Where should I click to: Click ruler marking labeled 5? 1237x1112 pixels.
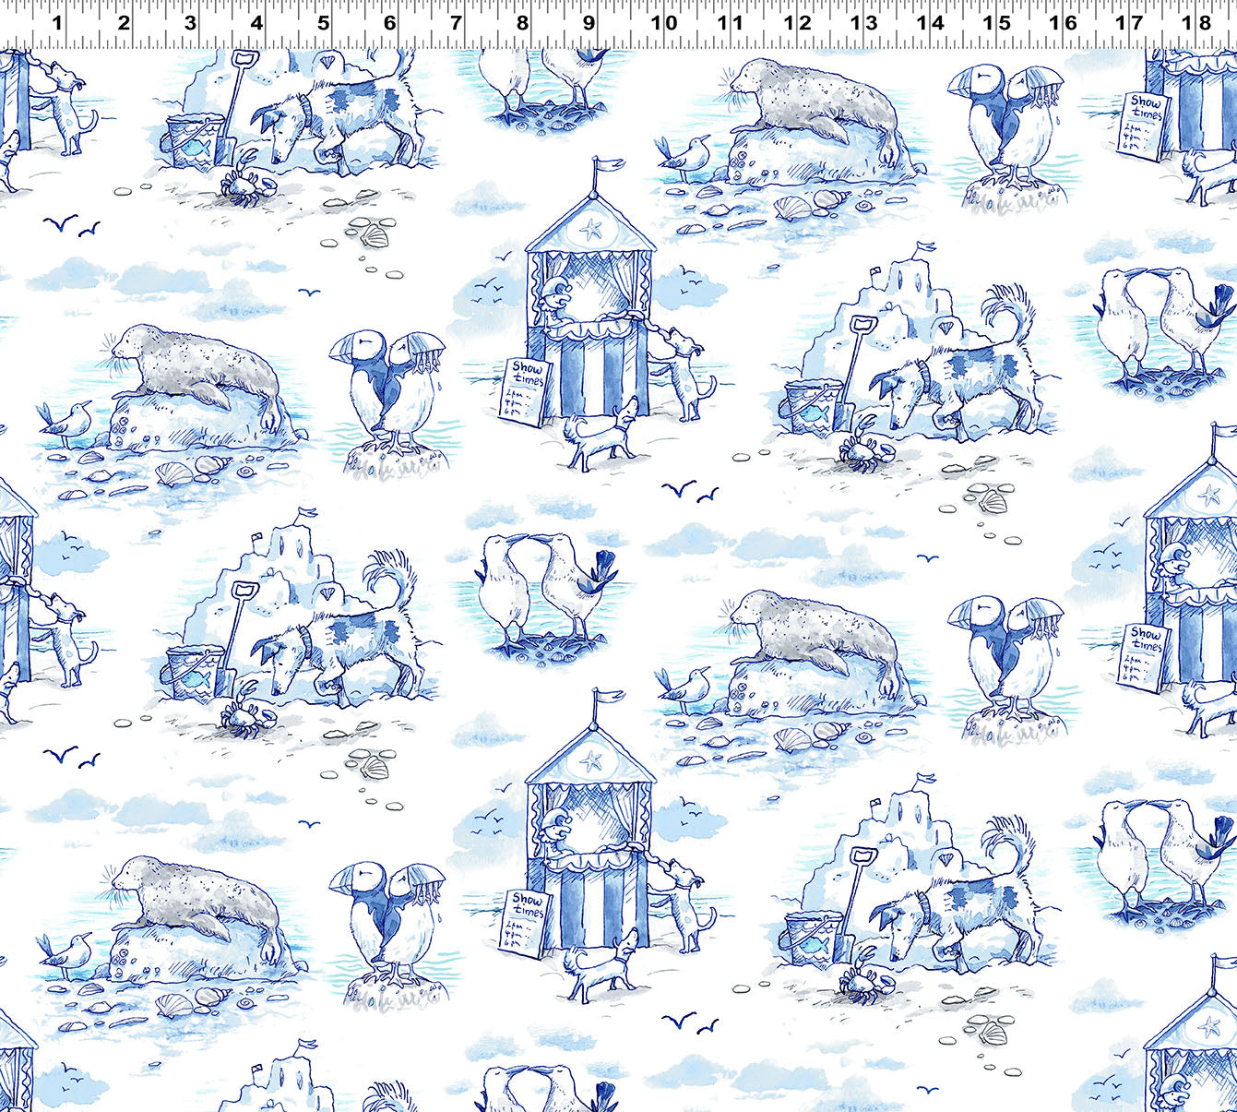[x=323, y=23]
